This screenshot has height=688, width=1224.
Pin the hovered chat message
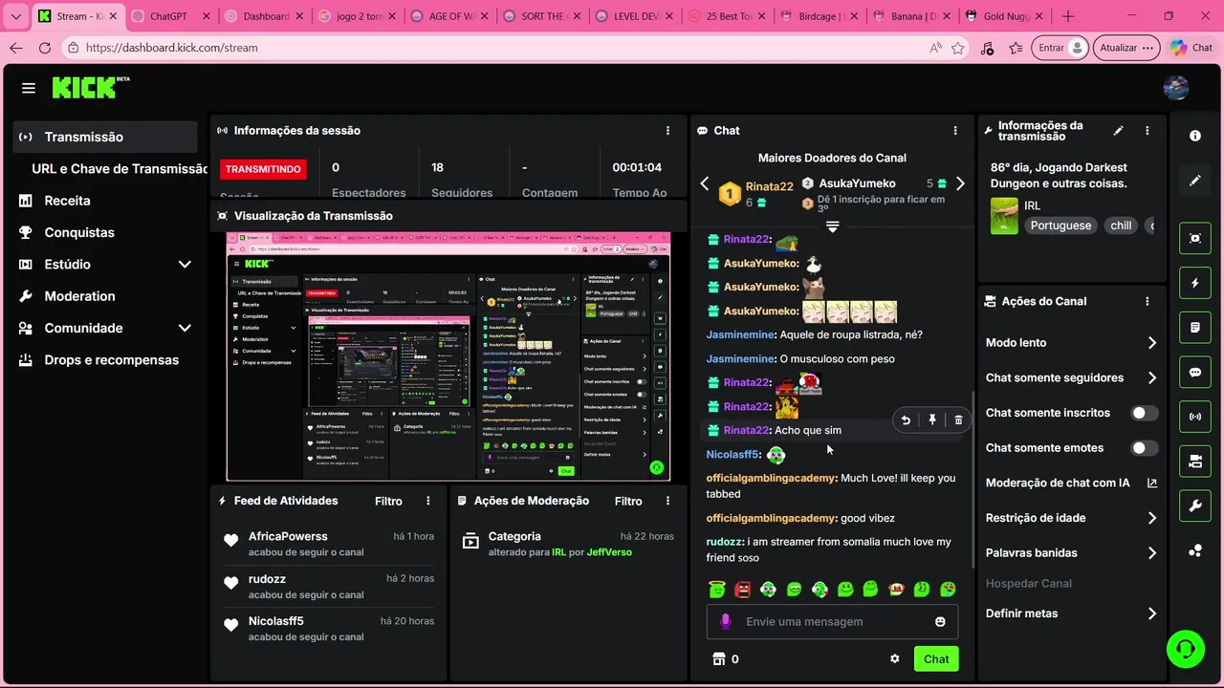tap(932, 419)
